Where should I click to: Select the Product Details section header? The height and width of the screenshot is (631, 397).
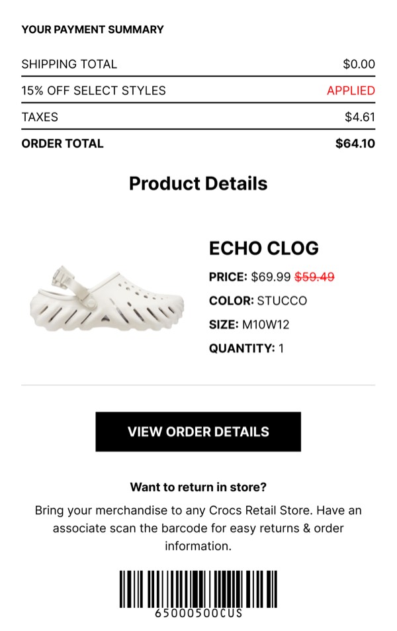tap(198, 183)
